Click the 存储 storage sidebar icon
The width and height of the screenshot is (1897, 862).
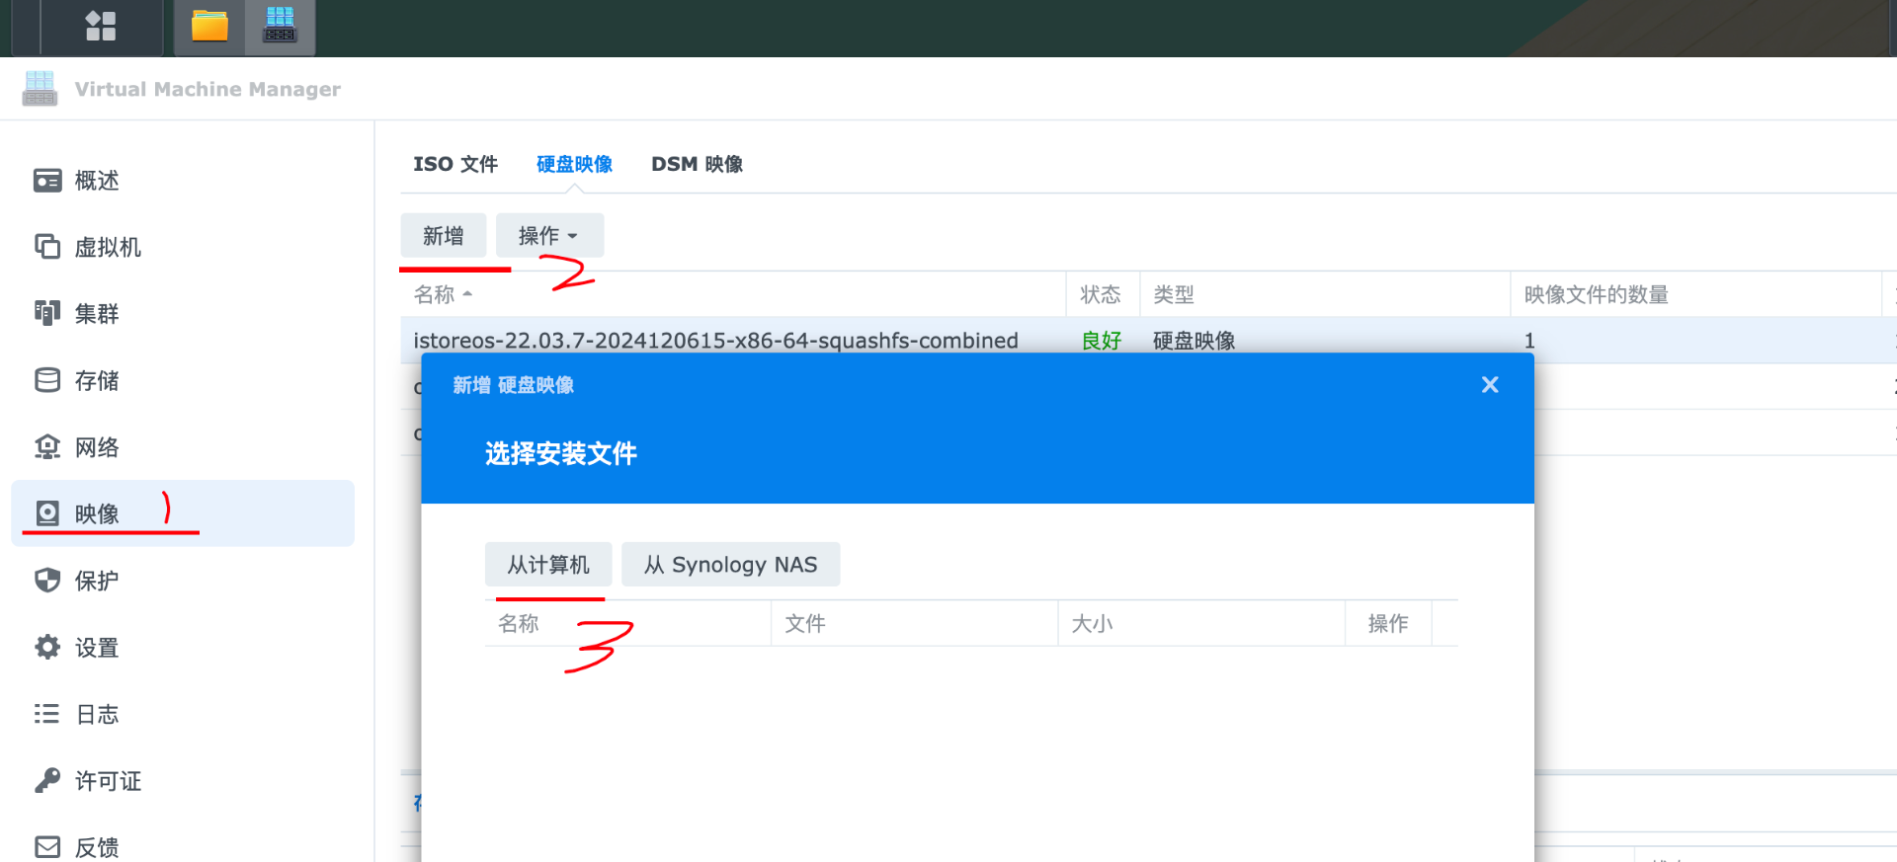47,380
